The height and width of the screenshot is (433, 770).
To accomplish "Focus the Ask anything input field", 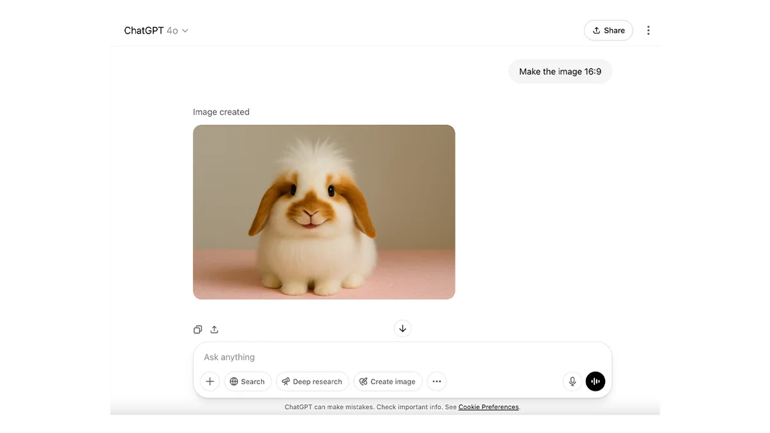I will point(402,357).
